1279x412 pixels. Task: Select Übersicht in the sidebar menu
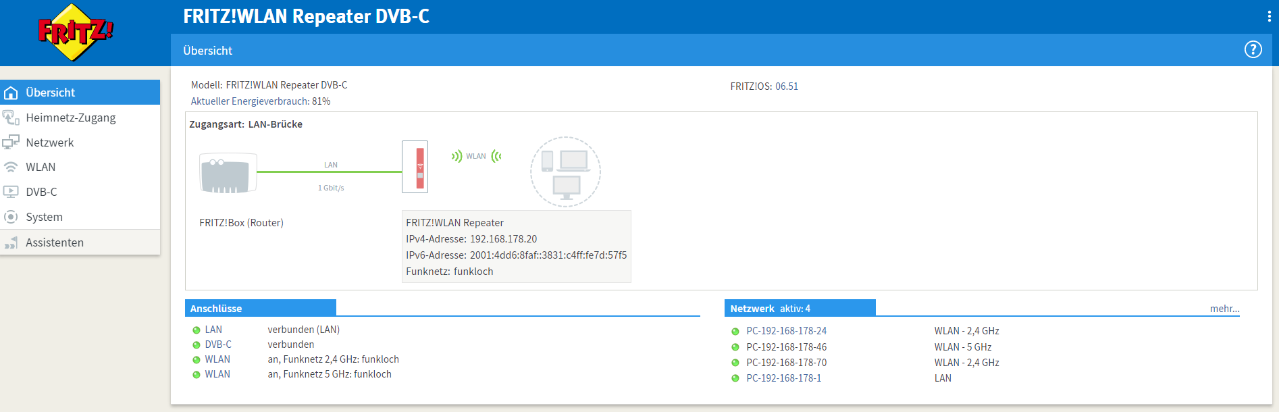pos(80,93)
